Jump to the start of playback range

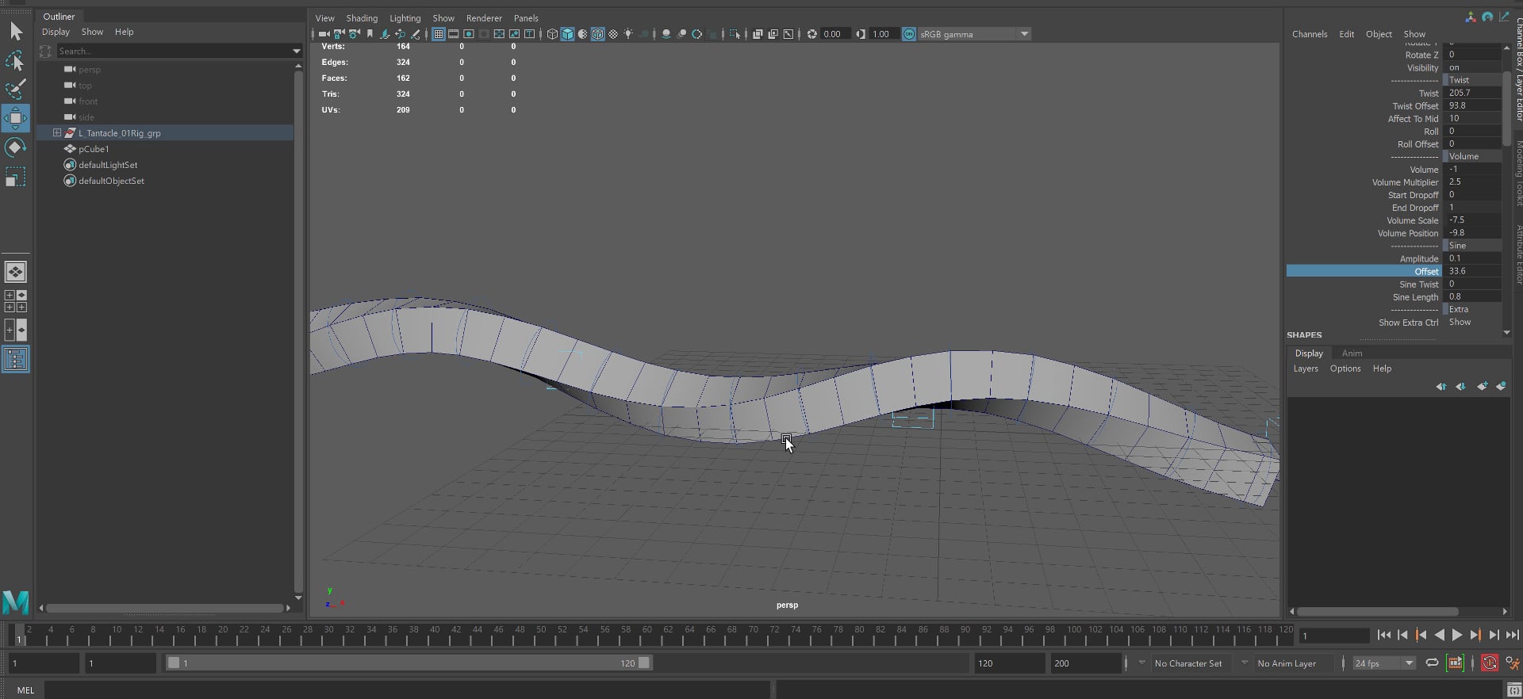[x=1384, y=635]
